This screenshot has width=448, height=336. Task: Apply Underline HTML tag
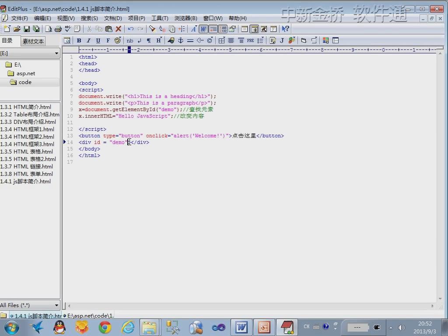[98, 41]
